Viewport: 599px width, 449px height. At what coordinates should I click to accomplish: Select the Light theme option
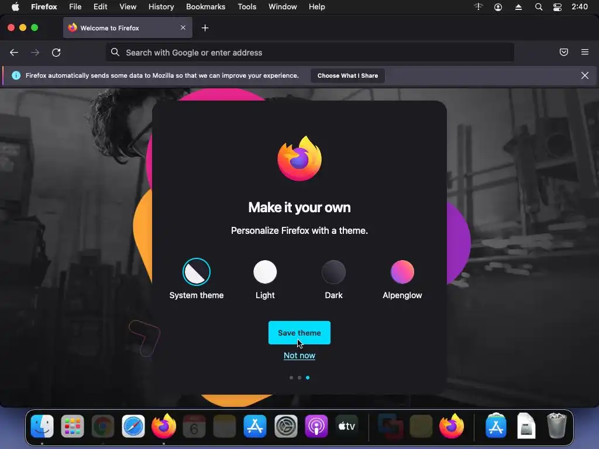[x=265, y=279]
